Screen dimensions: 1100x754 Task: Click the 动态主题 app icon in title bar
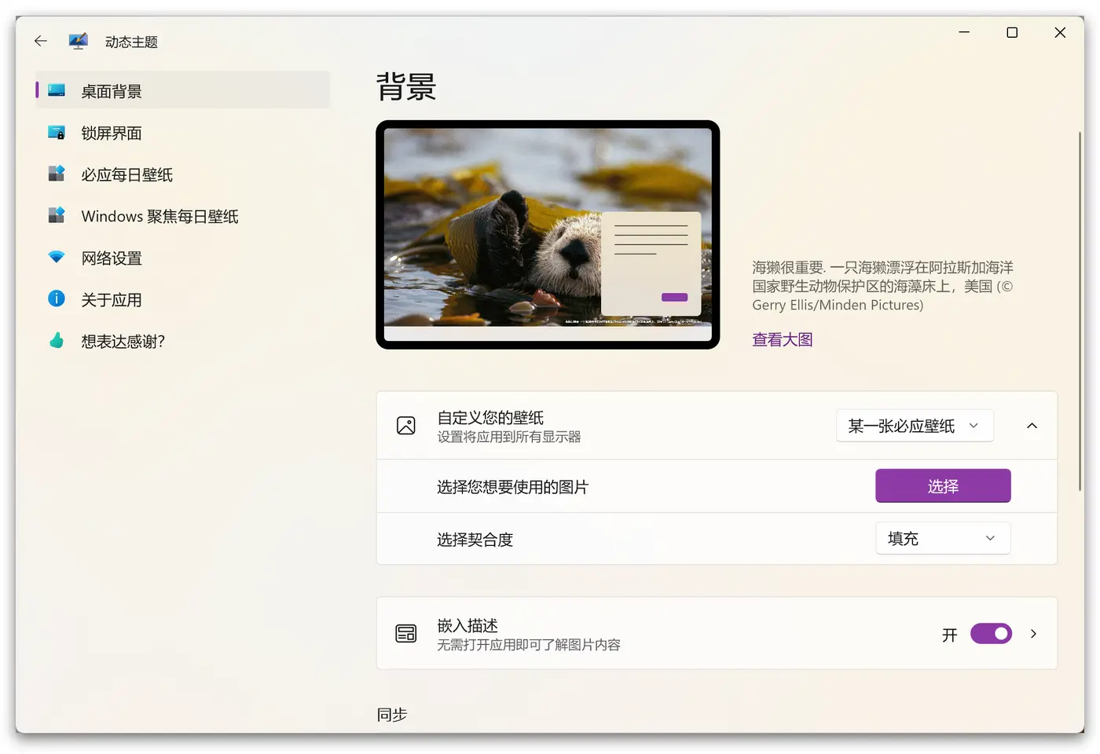(78, 41)
